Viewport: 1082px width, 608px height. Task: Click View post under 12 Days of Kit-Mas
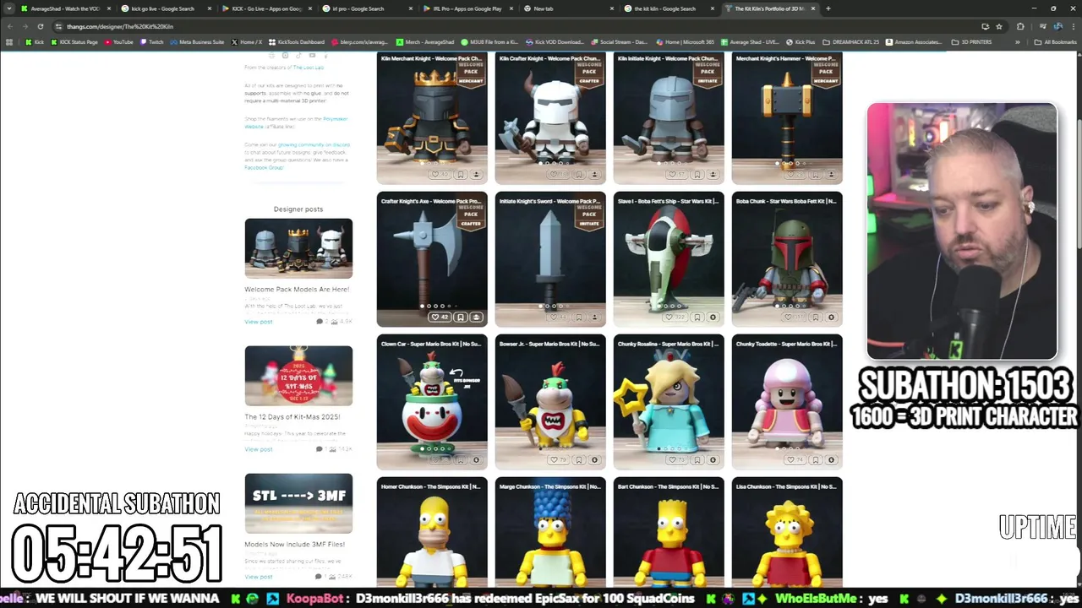click(x=259, y=449)
